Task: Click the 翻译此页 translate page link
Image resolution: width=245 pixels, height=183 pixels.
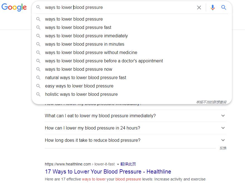Action: coord(128,164)
